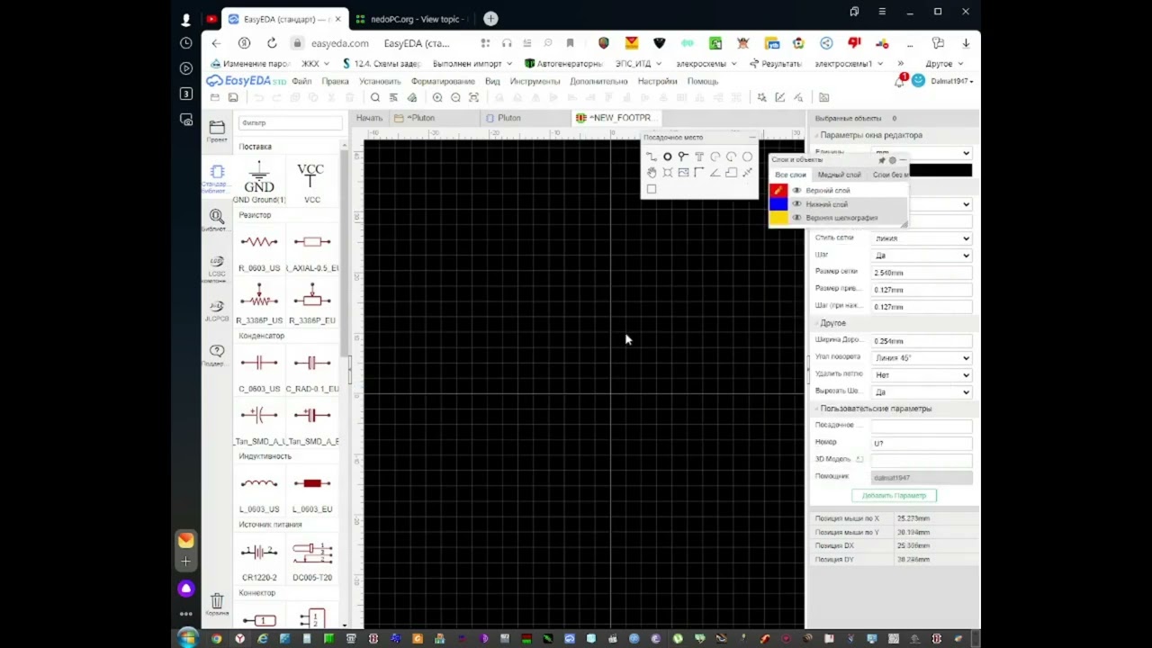Select the Protractor angle tool
The height and width of the screenshot is (648, 1152).
715,172
